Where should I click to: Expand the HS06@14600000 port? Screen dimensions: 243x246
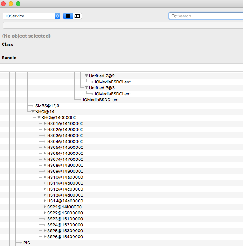point(45,153)
